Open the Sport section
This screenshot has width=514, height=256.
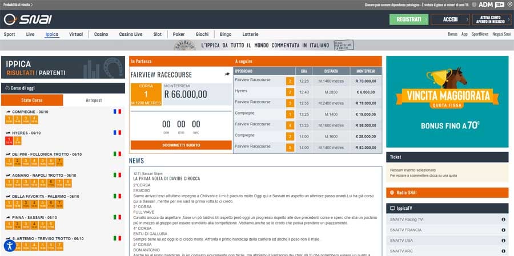[10, 34]
